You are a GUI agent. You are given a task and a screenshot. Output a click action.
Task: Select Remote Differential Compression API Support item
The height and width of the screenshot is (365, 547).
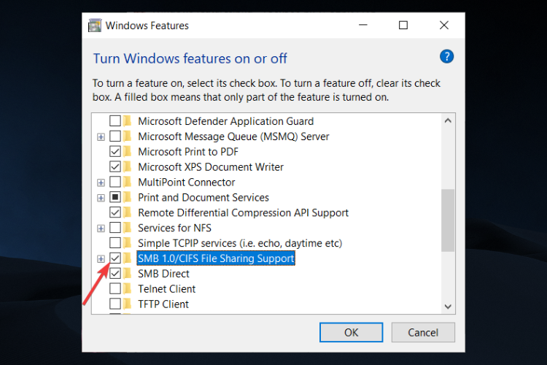click(x=243, y=212)
